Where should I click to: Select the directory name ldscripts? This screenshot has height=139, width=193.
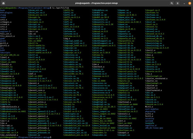pos(5,53)
